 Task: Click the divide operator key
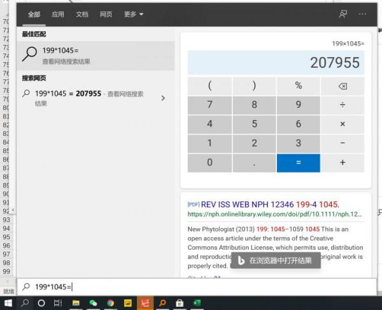pyautogui.click(x=343, y=105)
